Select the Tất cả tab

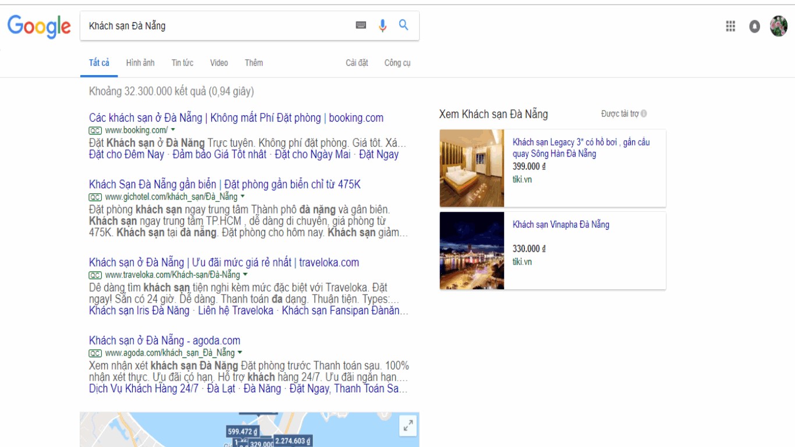pyautogui.click(x=99, y=63)
